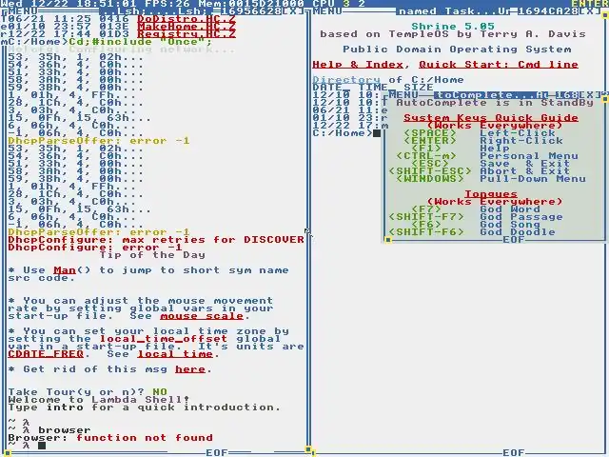Open the mouse scale link

(x=202, y=316)
